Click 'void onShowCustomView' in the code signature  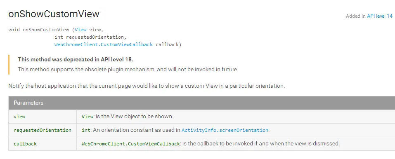coord(39,30)
